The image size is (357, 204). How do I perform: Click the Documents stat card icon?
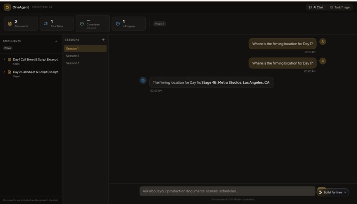[x=10, y=23]
